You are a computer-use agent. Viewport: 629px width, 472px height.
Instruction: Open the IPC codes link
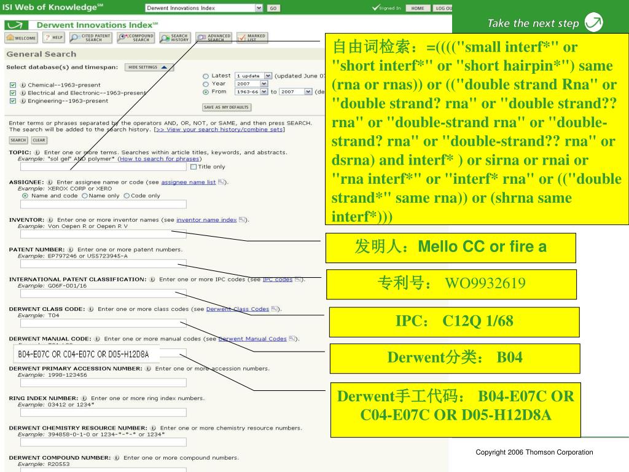278,280
